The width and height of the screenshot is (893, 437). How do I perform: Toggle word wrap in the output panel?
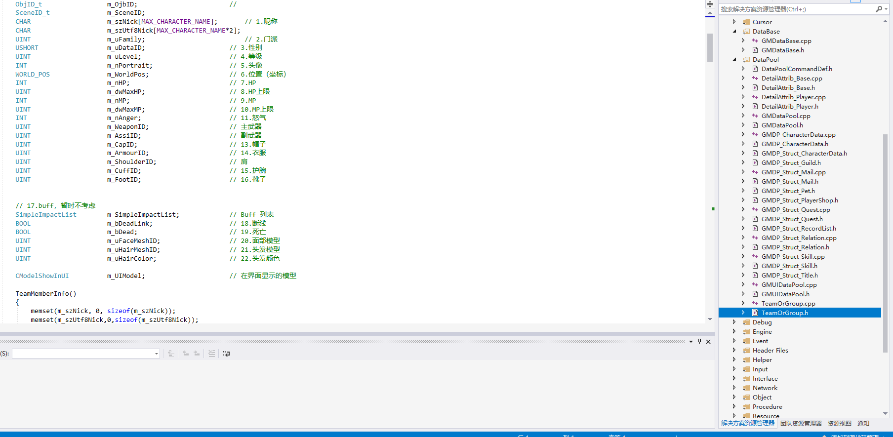(226, 354)
